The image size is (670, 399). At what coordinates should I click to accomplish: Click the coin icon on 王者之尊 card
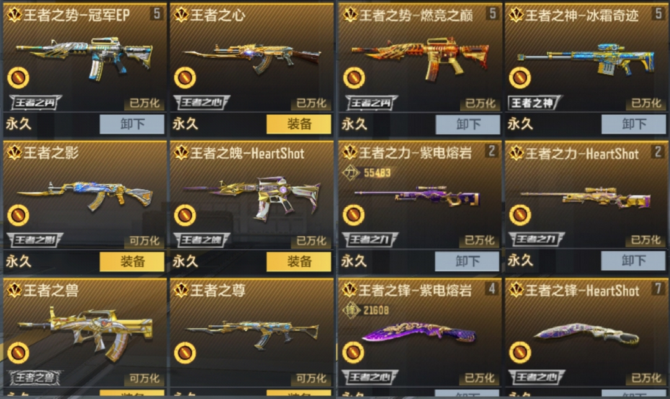tap(185, 353)
